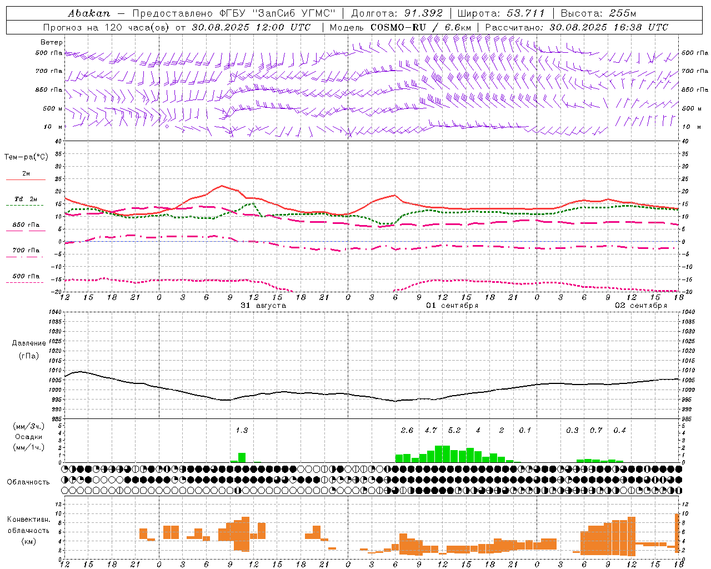The height and width of the screenshot is (569, 711).
Task: Click the 0.3 precipitation total value
Action: [572, 431]
